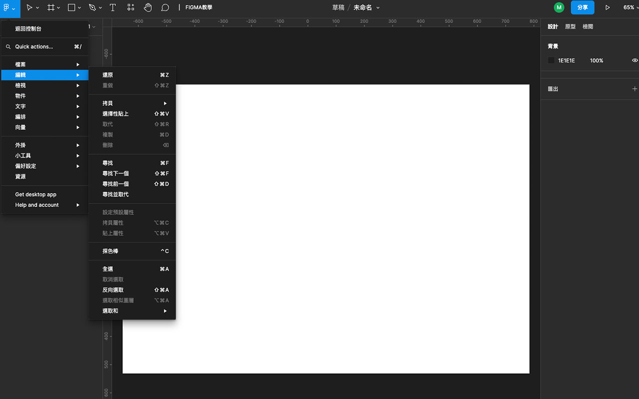Open the Resources panel icon
Image resolution: width=639 pixels, height=399 pixels.
(130, 7)
